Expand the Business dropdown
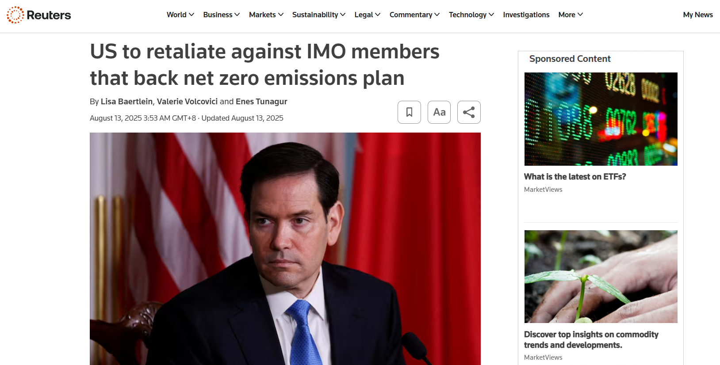This screenshot has width=720, height=365. (222, 15)
